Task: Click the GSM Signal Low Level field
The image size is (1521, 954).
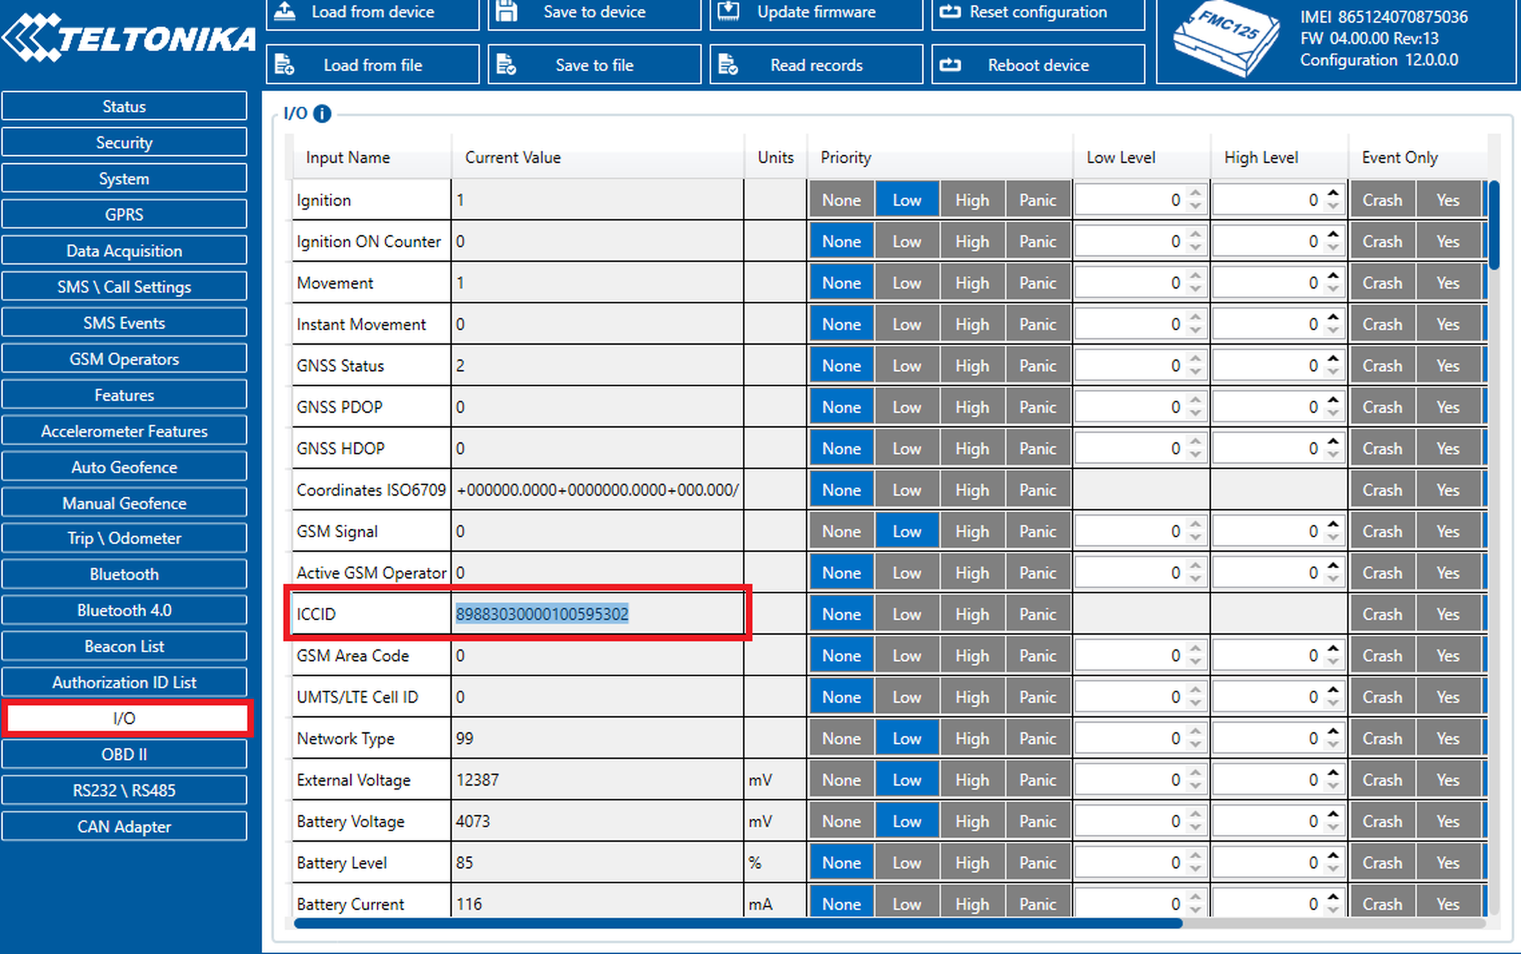Action: [1140, 531]
